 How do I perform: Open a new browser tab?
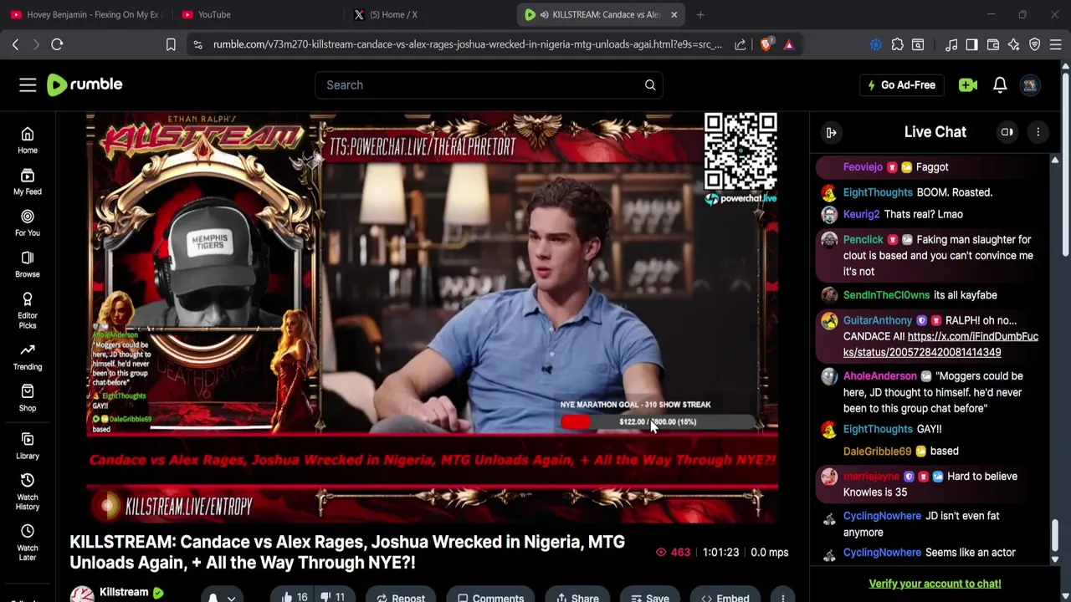pos(700,14)
